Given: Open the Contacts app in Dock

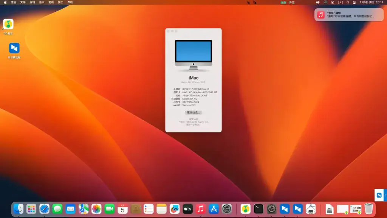Looking at the screenshot, I should click(x=136, y=209).
